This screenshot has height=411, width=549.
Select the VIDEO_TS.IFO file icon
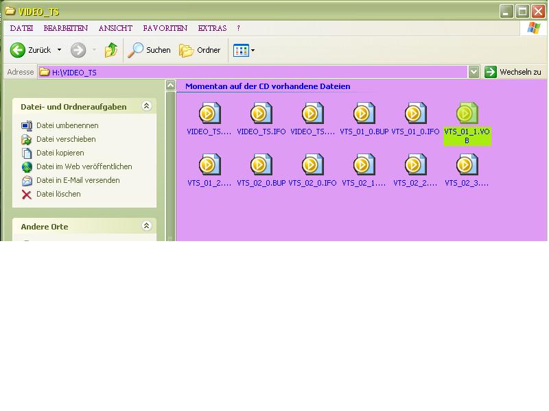pyautogui.click(x=261, y=113)
